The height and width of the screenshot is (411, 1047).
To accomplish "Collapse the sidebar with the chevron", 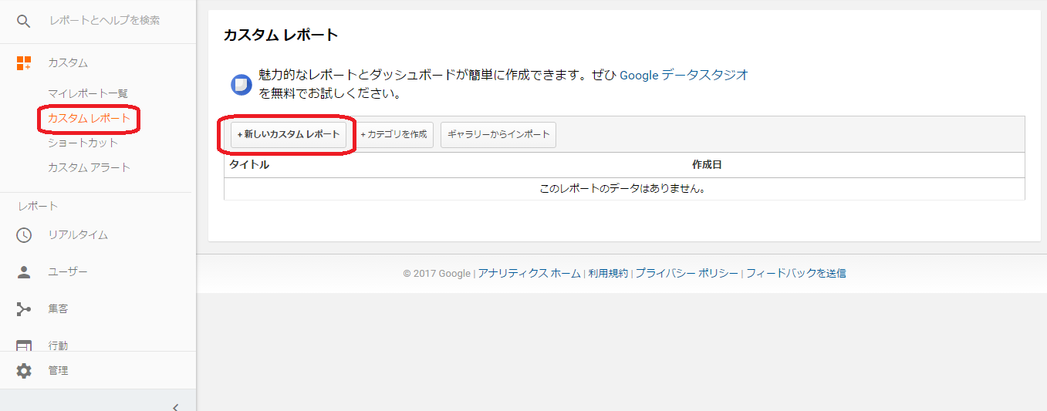I will [175, 406].
